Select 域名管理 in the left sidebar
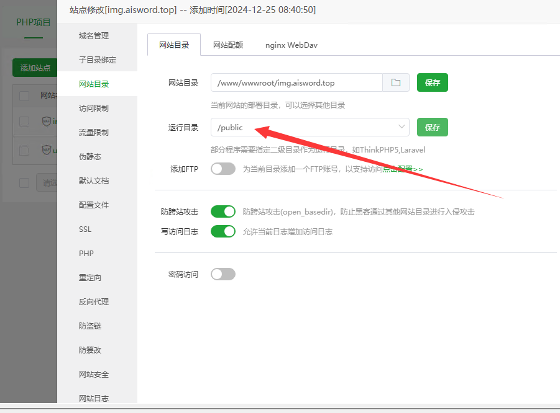560x413 pixels. click(94, 36)
